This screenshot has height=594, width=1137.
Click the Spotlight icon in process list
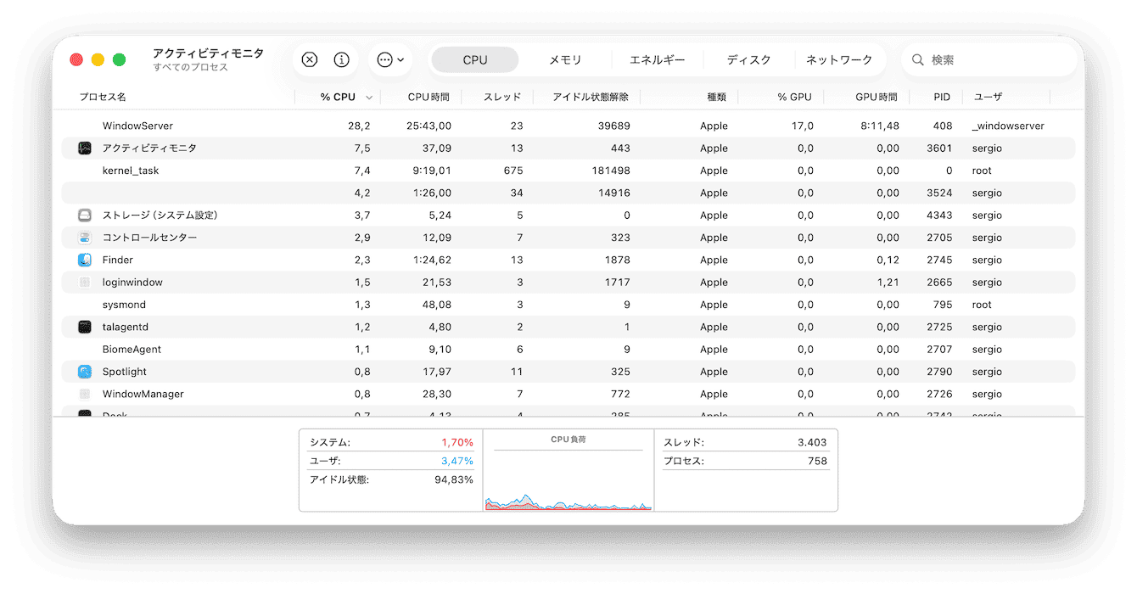[85, 372]
